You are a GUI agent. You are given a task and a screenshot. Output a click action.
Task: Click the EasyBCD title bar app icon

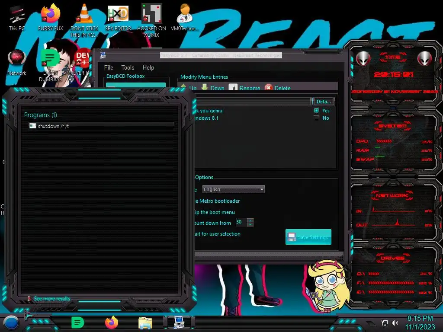tap(103, 55)
